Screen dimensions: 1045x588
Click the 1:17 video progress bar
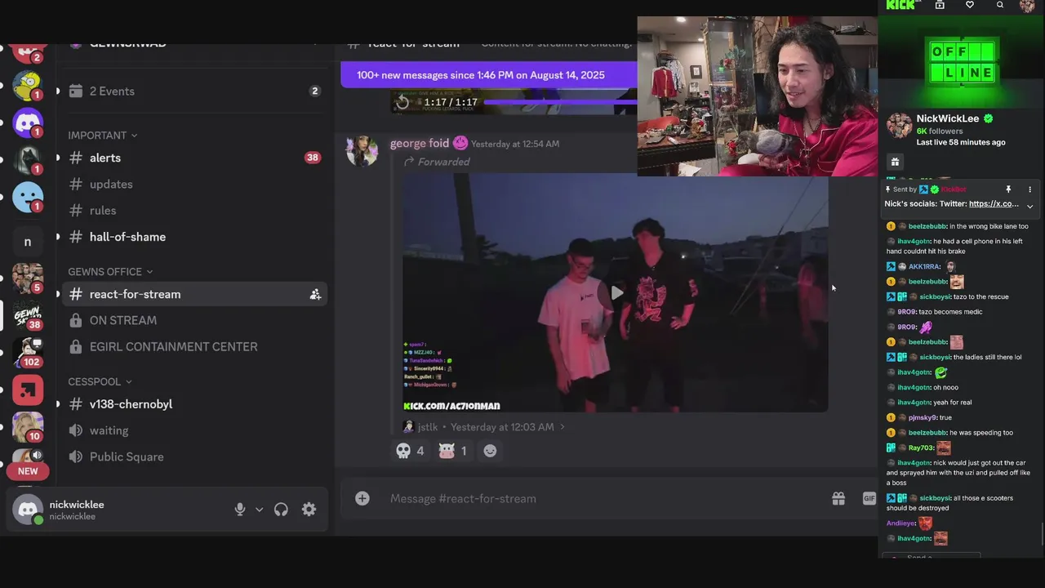[560, 103]
